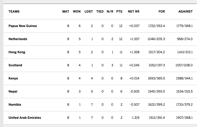Select the Hong Kong team name
197x127 pixels.
pyautogui.click(x=17, y=52)
